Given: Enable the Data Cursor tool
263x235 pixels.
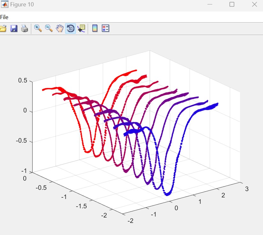Looking at the screenshot, I should [81, 29].
